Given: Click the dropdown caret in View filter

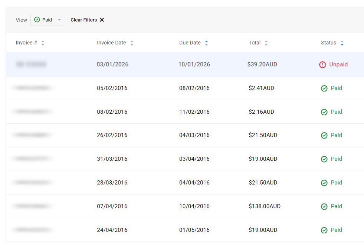Looking at the screenshot, I should point(59,20).
